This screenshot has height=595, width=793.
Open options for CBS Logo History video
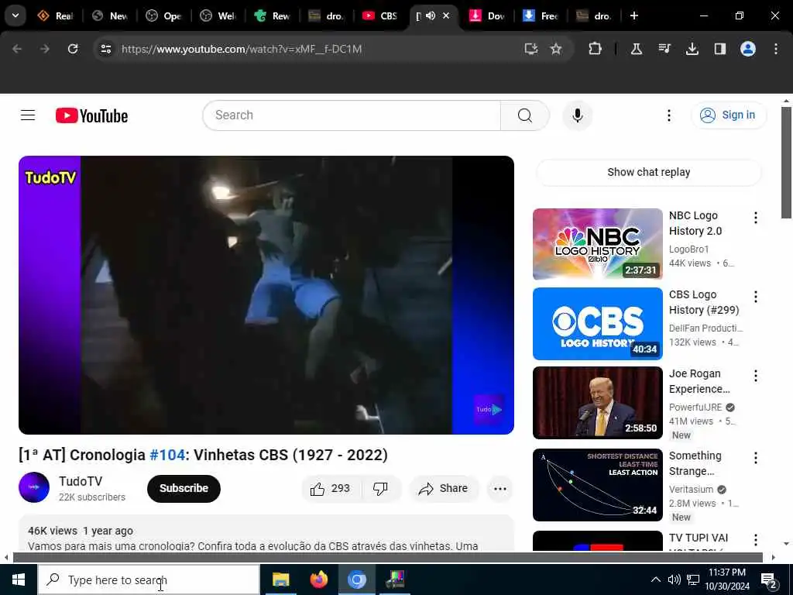point(756,297)
